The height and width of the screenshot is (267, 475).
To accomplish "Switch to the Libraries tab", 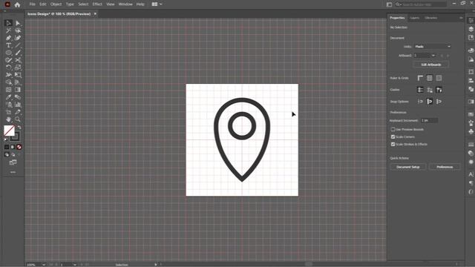I will (430, 18).
